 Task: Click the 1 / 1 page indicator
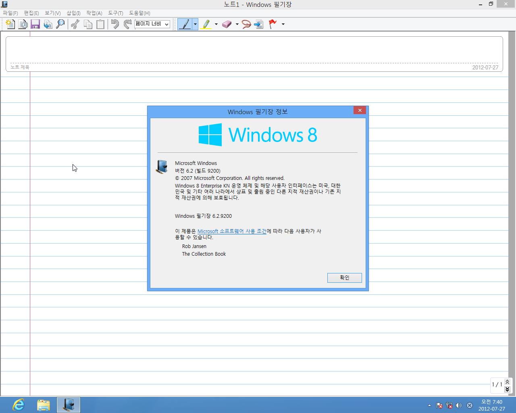pos(497,384)
